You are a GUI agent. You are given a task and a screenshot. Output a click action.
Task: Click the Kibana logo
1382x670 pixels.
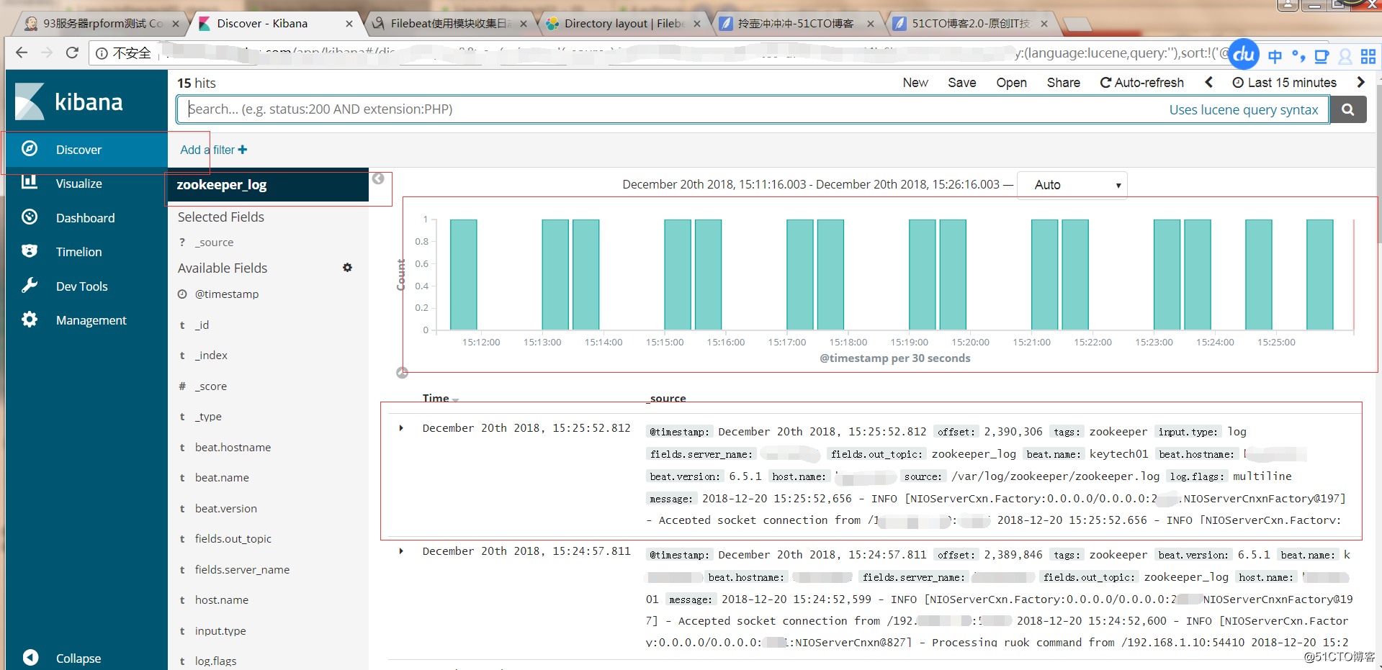click(69, 101)
